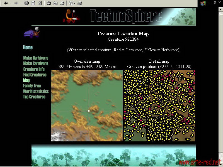Go to the browser Home page icon
The image size is (223, 167).
(40, 3)
